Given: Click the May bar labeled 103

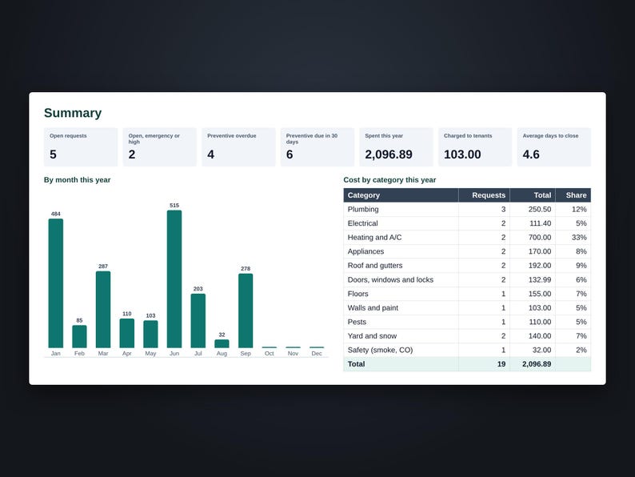Looking at the screenshot, I should click(150, 334).
